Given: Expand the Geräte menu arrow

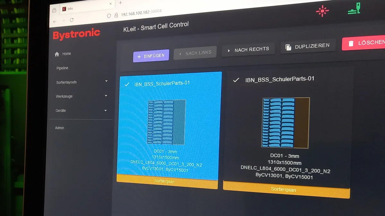Looking at the screenshot, I should click(x=106, y=110).
